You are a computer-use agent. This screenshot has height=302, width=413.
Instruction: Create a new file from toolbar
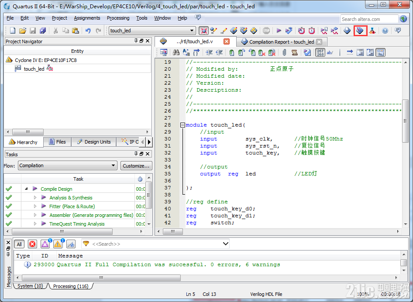tap(12, 31)
